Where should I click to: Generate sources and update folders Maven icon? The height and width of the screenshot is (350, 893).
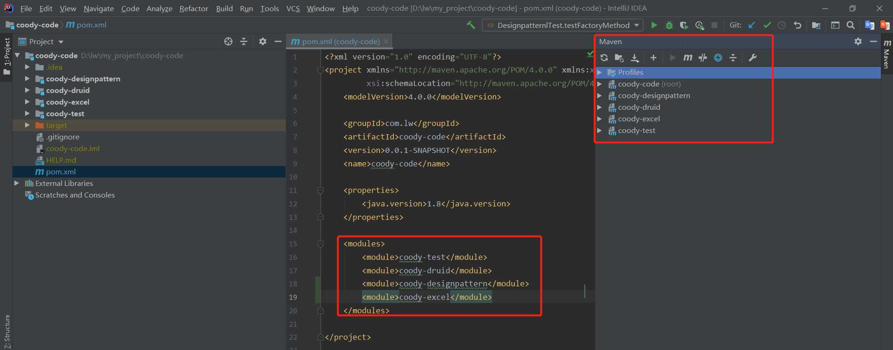pos(619,58)
